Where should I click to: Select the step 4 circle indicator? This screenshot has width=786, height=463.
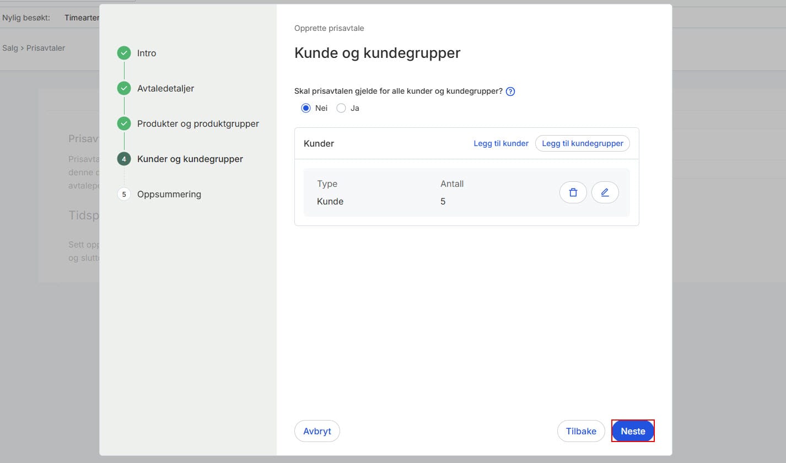[x=123, y=159]
